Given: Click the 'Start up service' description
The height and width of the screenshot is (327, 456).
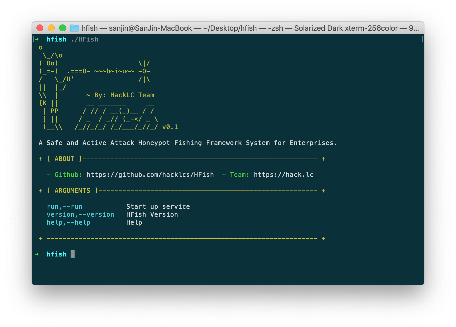Looking at the screenshot, I should point(158,207).
